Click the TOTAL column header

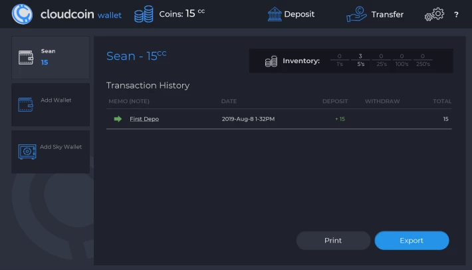coord(442,101)
